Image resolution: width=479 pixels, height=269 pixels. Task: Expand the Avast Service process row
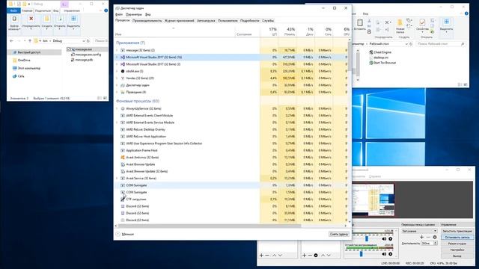(x=117, y=178)
